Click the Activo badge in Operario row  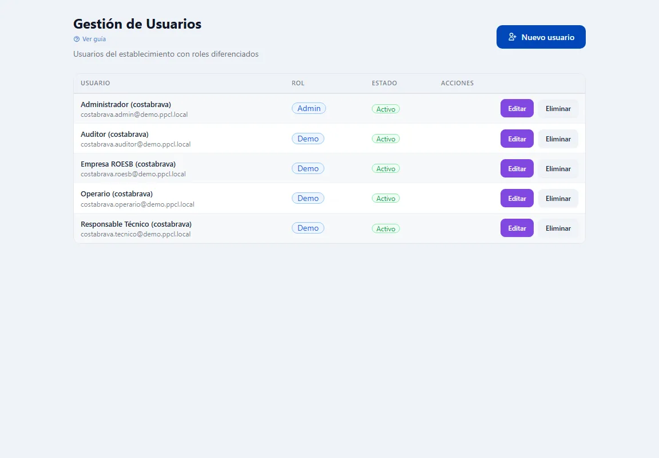pos(386,199)
